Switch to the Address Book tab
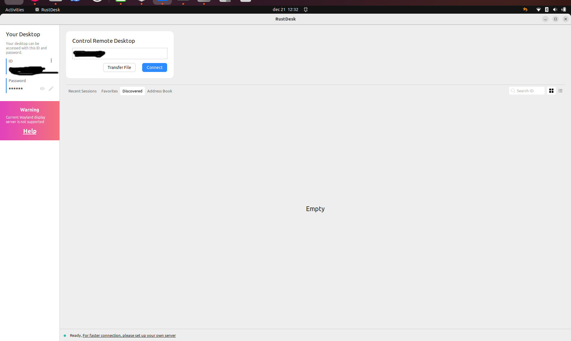 coord(159,91)
